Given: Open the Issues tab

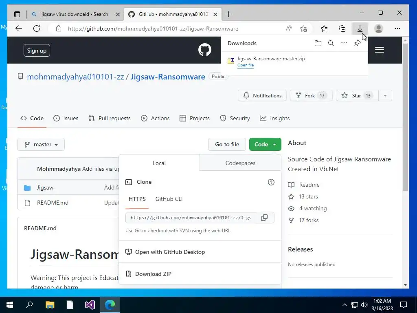Looking at the screenshot, I should (66, 119).
